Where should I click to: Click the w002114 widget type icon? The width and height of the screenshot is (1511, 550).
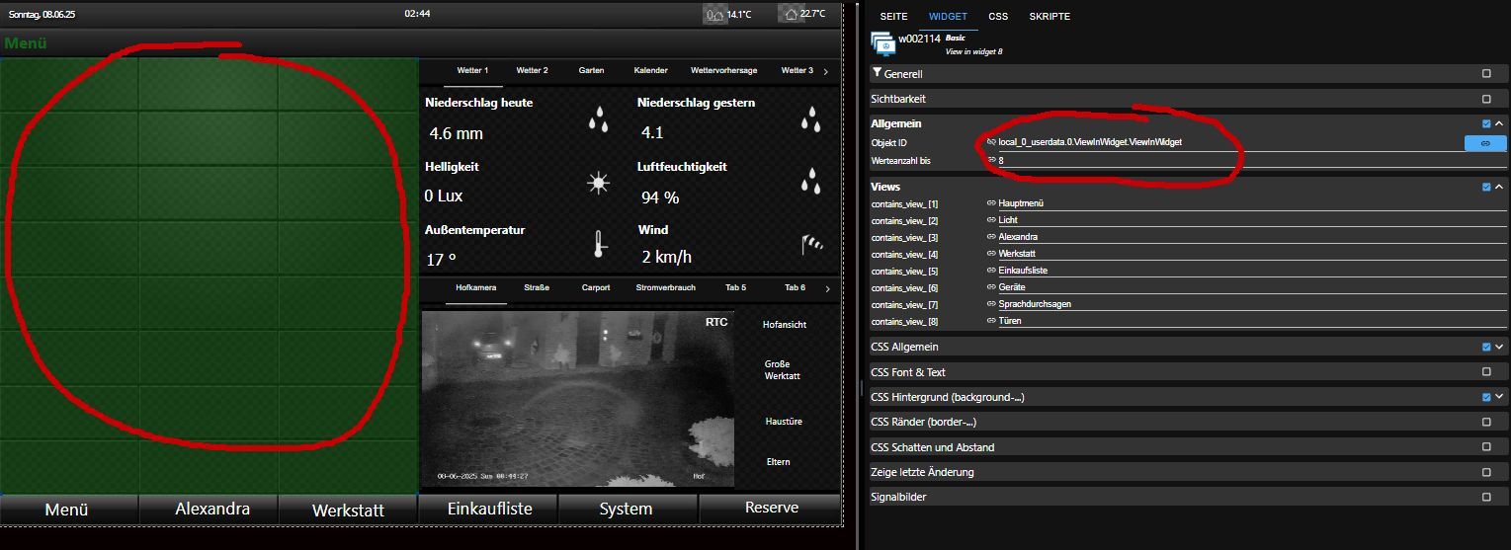pos(882,42)
